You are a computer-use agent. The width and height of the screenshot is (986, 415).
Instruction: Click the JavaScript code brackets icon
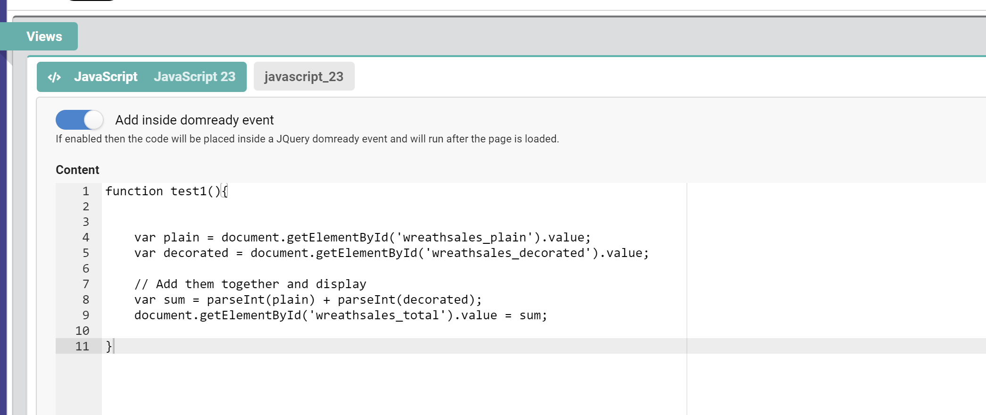point(55,77)
